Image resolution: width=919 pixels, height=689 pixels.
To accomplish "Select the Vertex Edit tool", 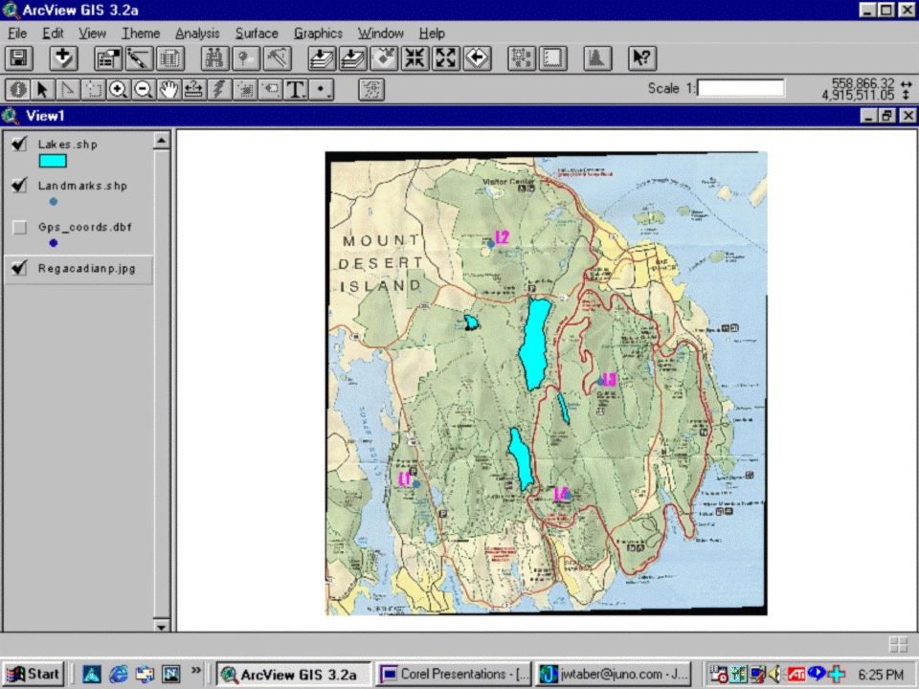I will click(x=67, y=89).
